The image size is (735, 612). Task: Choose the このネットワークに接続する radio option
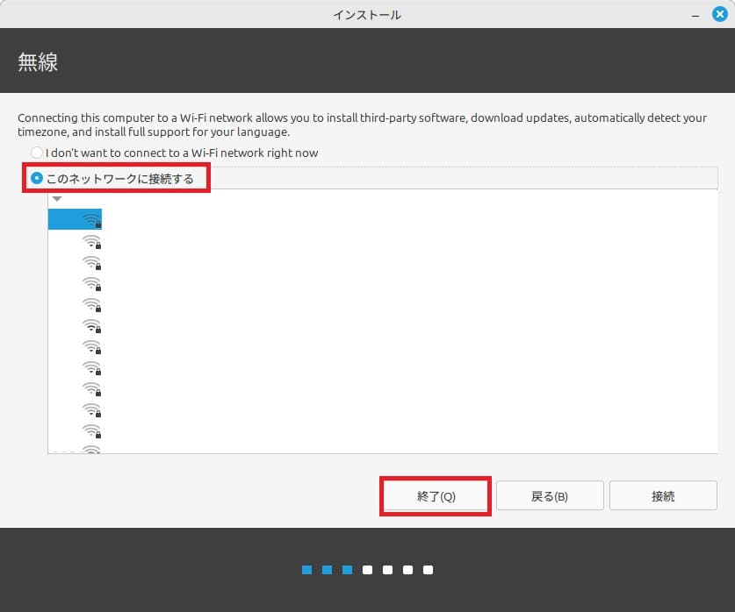(x=36, y=178)
